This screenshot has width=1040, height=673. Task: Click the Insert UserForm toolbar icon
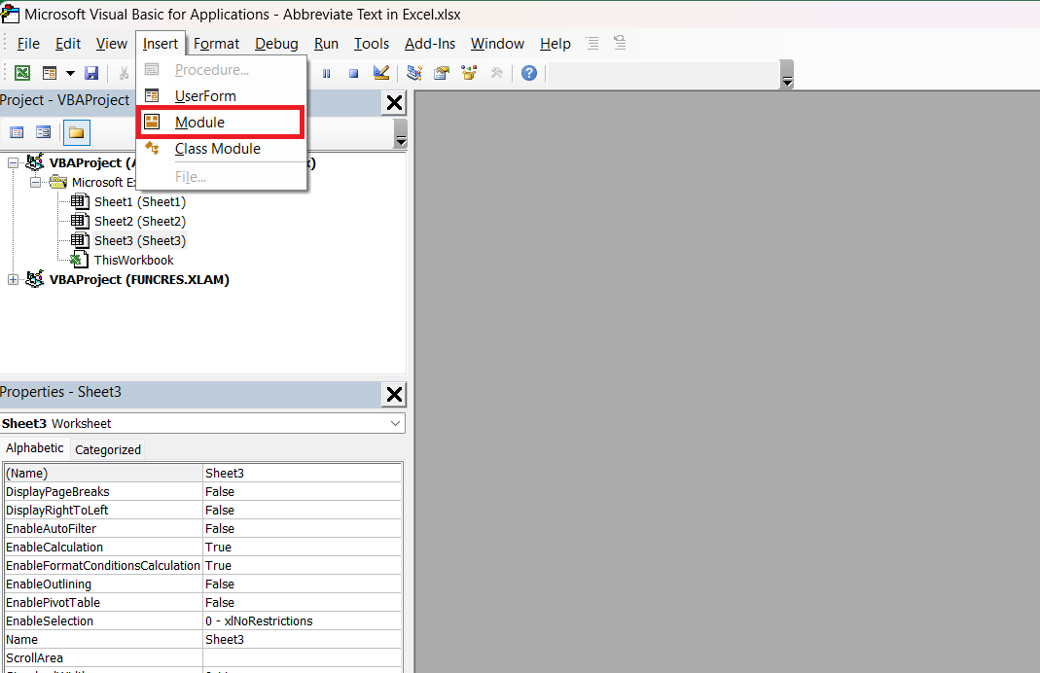coord(50,73)
